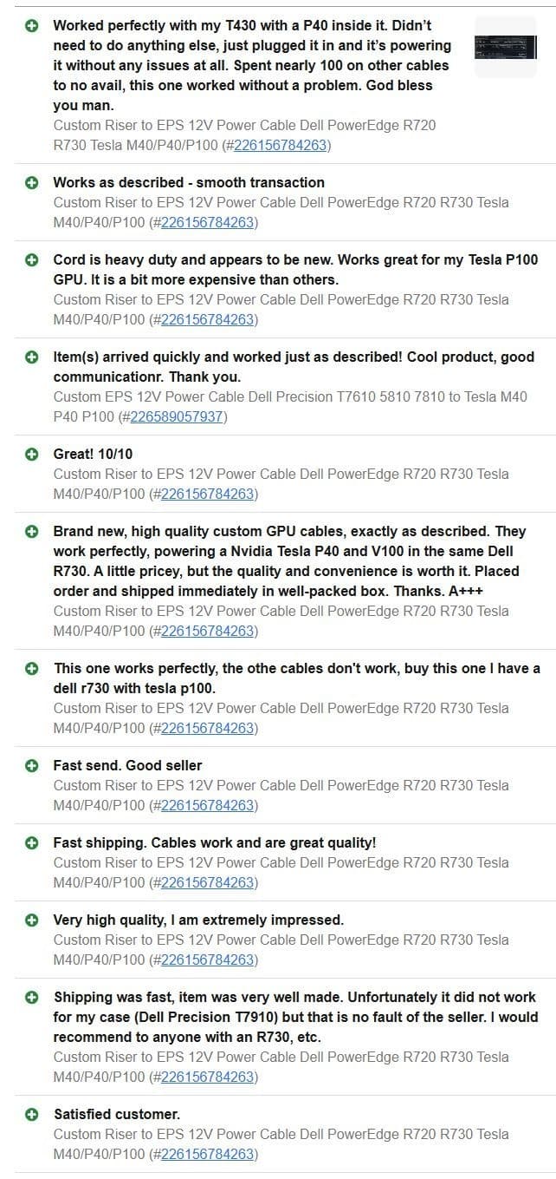556x1179 pixels.
Task: Click the positive icon next to "Fast shipping. Cables work"
Action: tap(32, 843)
